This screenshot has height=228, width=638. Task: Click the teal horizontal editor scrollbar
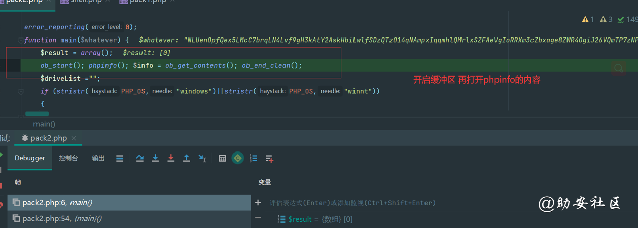(x=37, y=114)
